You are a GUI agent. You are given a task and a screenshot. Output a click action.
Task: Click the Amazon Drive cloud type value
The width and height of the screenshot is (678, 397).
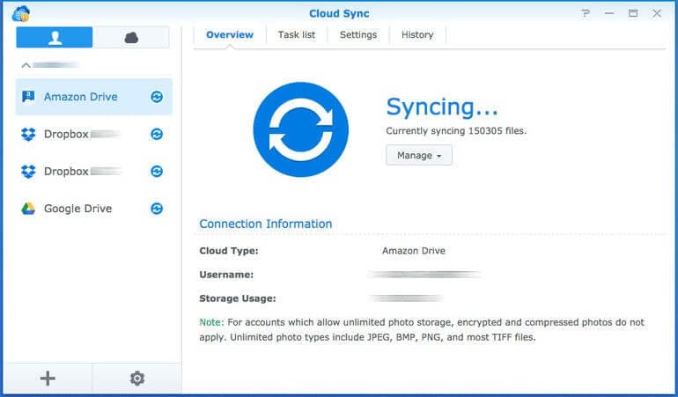413,251
